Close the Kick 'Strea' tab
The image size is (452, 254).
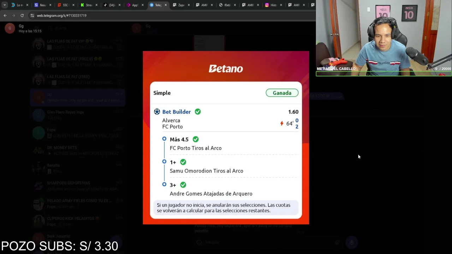96,5
